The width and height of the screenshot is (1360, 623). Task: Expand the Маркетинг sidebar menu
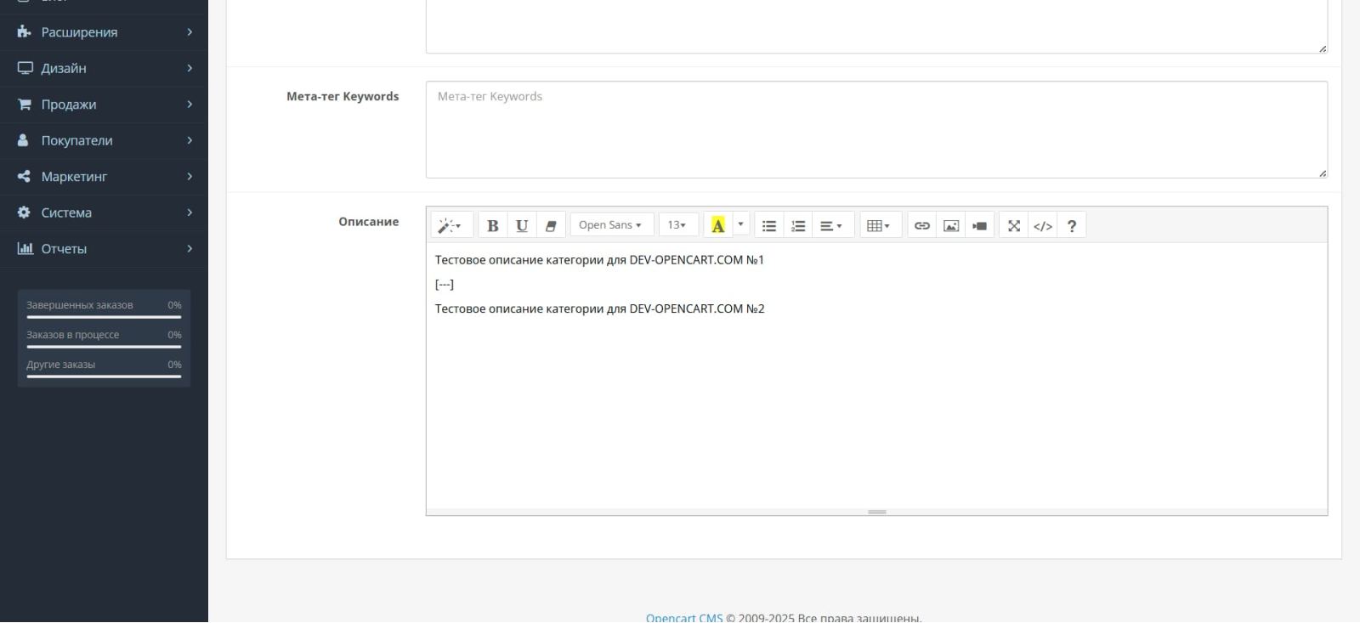104,177
